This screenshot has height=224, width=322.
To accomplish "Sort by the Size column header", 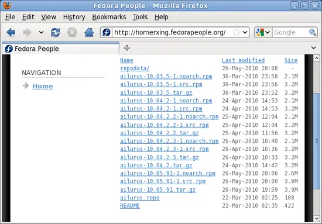I will point(291,60).
